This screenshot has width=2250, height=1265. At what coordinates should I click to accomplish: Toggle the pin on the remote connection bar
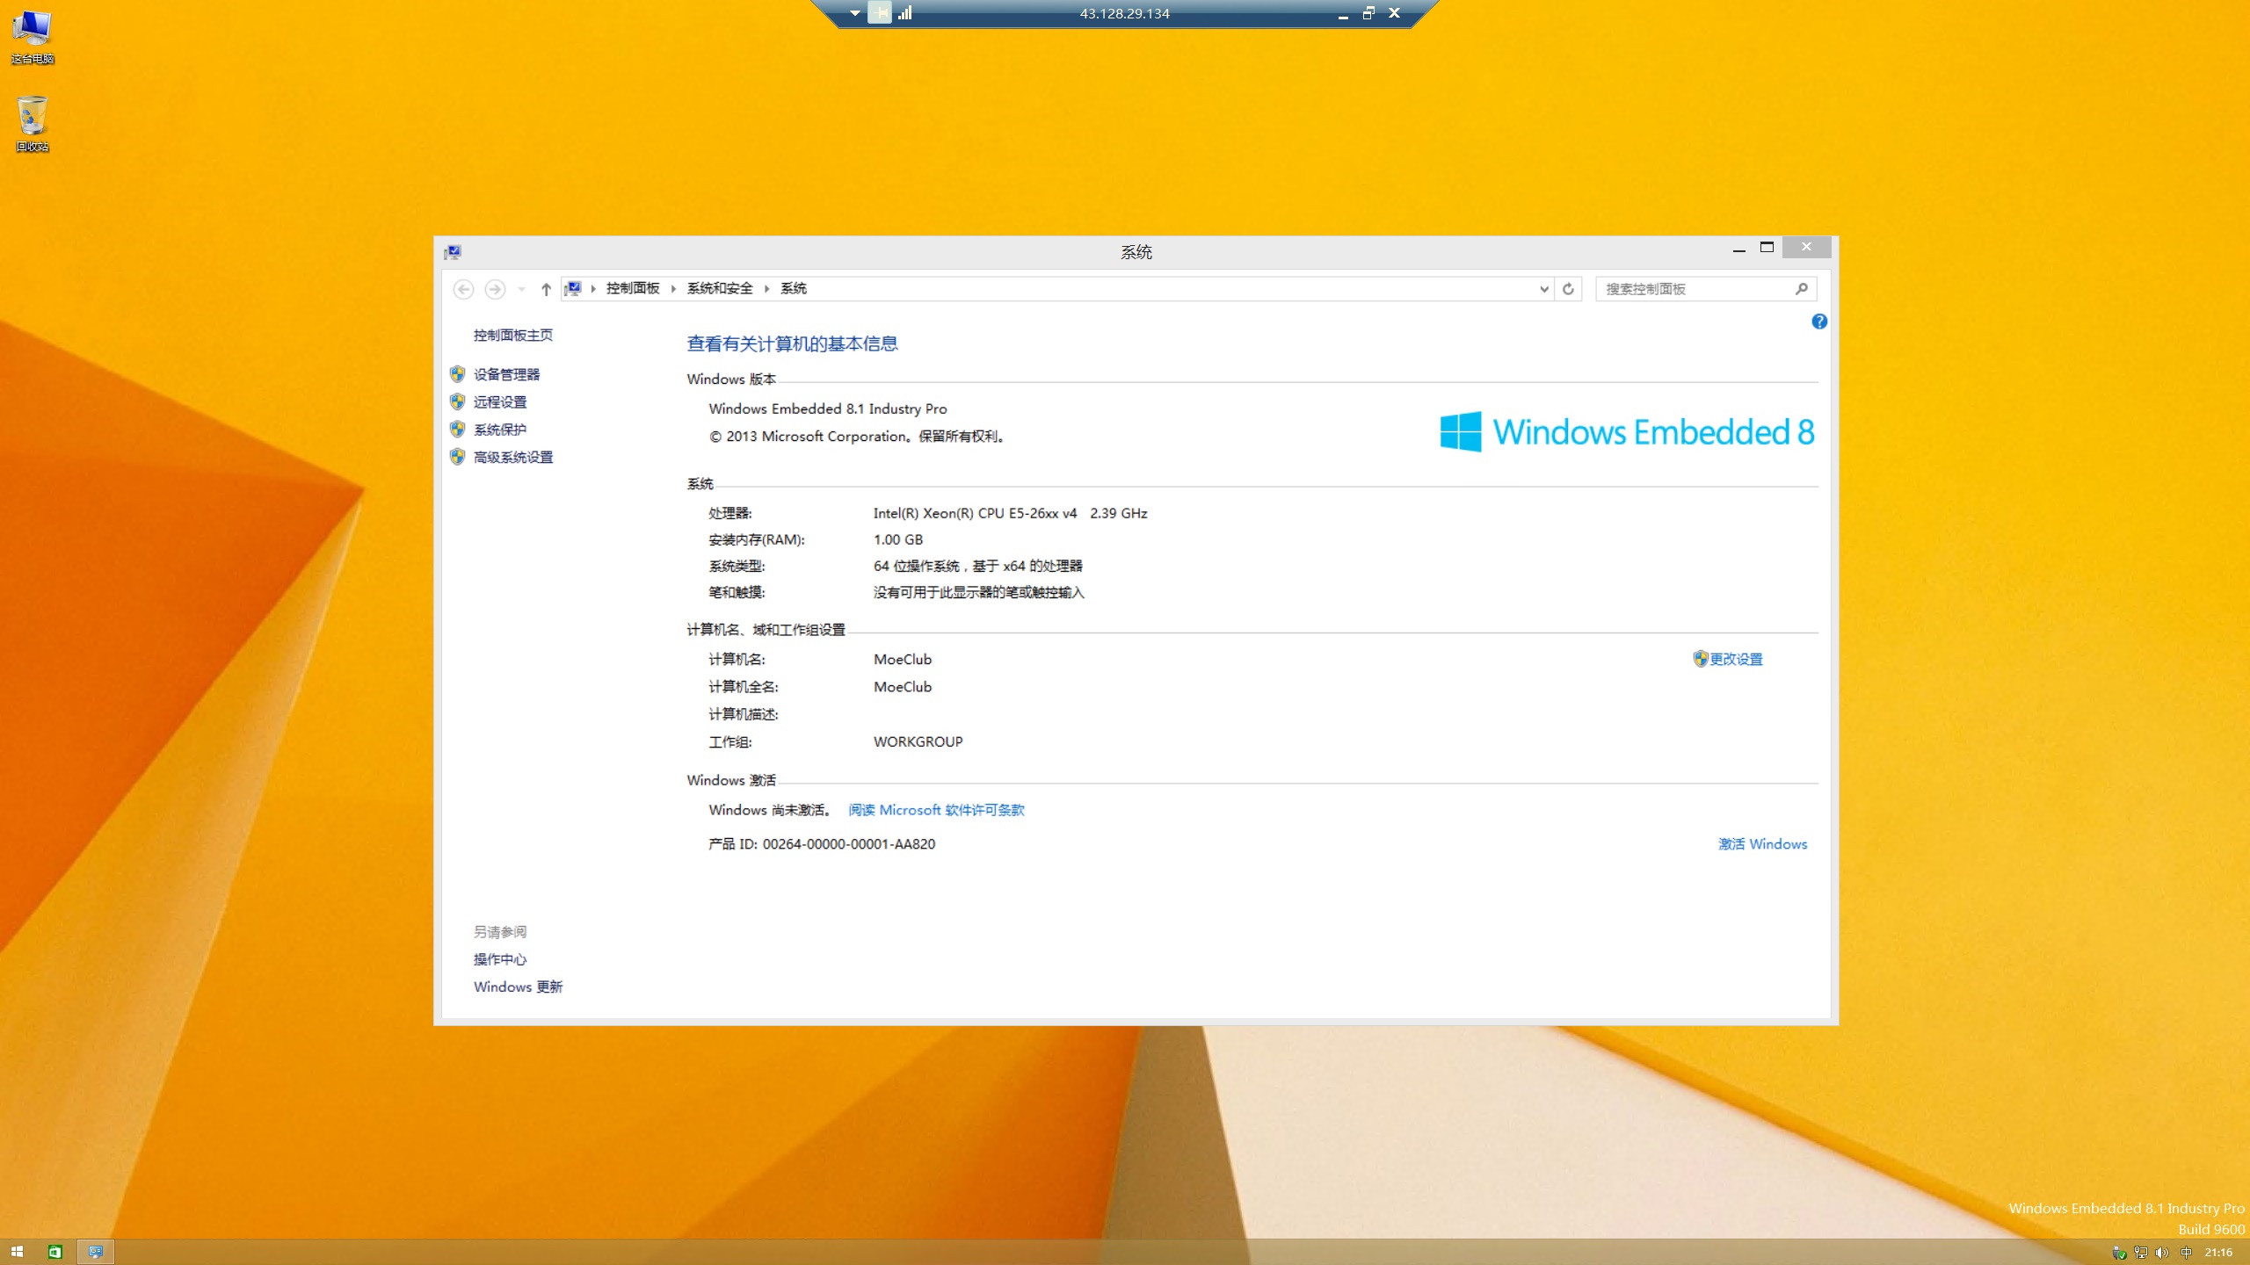point(880,13)
